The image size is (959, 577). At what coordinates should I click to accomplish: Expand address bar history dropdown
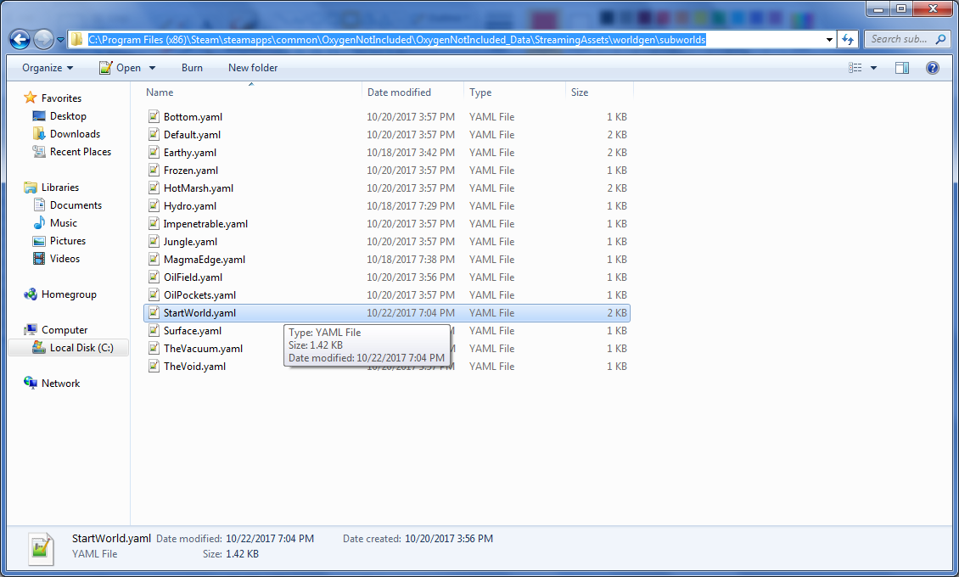click(x=829, y=40)
